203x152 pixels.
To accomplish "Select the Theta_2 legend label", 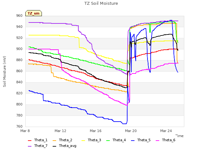I will point(66,140).
